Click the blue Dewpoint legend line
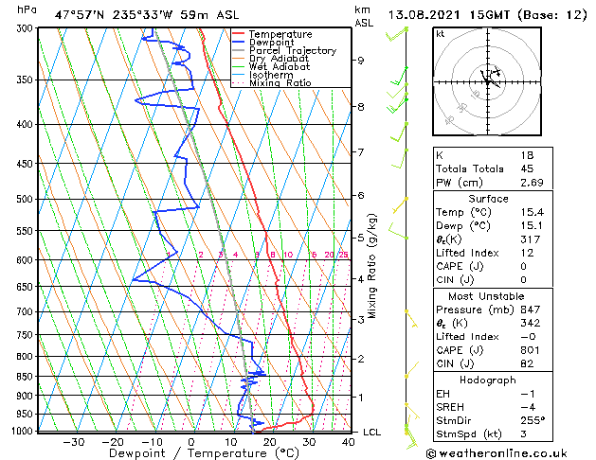 239,43
